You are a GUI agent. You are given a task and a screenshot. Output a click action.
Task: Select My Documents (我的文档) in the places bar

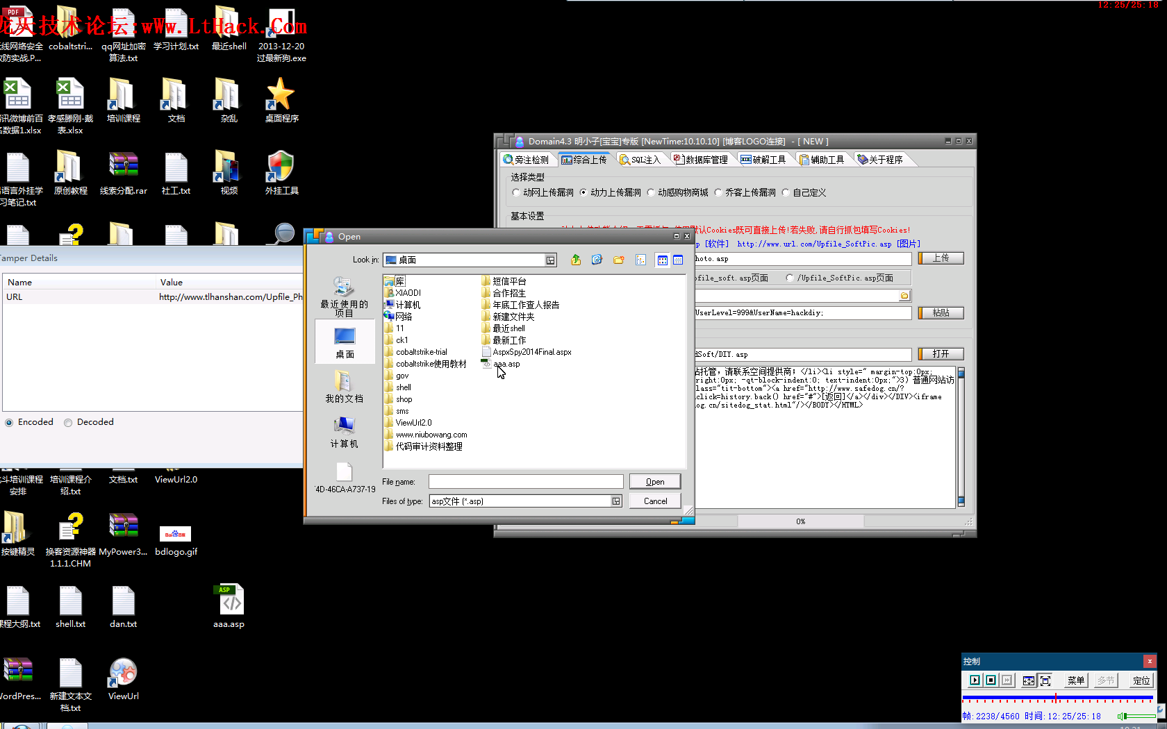[x=345, y=387]
